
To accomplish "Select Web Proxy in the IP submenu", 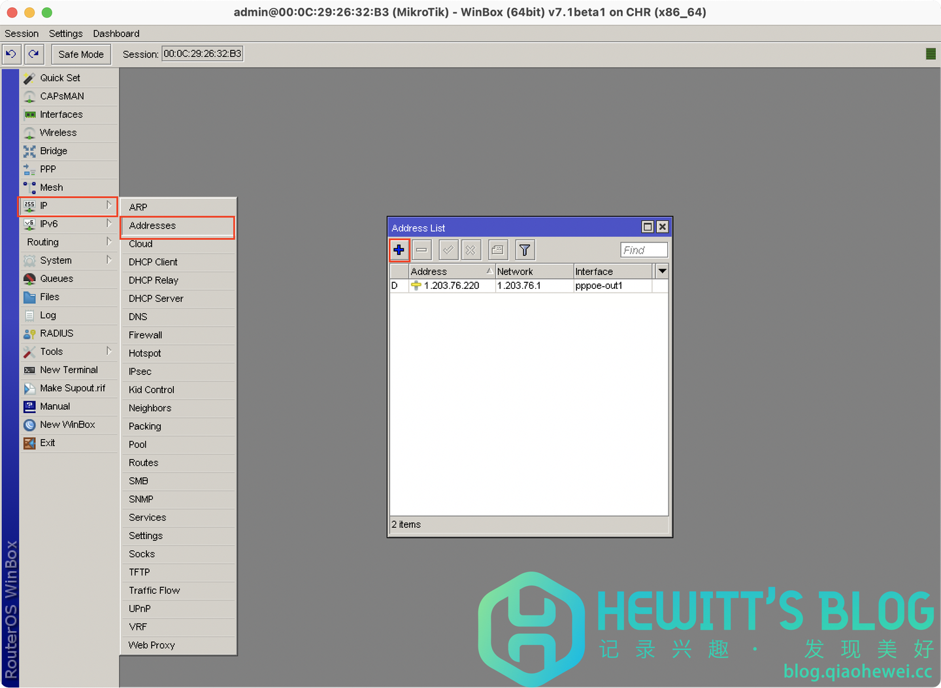I will tap(178, 646).
